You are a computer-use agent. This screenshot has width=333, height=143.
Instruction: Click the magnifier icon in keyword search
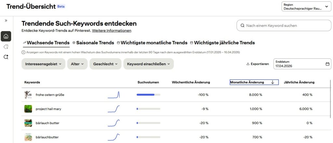click(x=242, y=26)
